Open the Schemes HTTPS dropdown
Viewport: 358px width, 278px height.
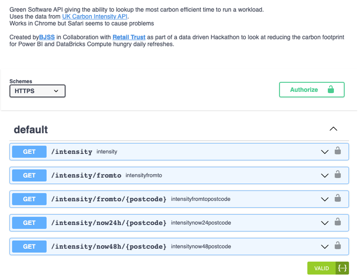pos(38,91)
